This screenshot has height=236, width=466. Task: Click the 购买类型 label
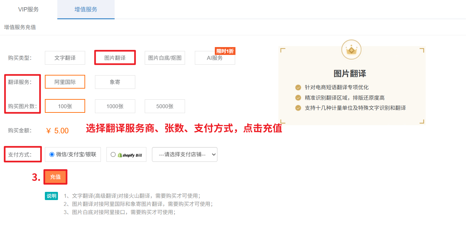20,58
